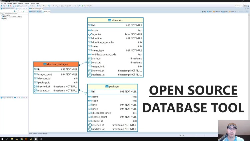Click the level column in packages

113,105
